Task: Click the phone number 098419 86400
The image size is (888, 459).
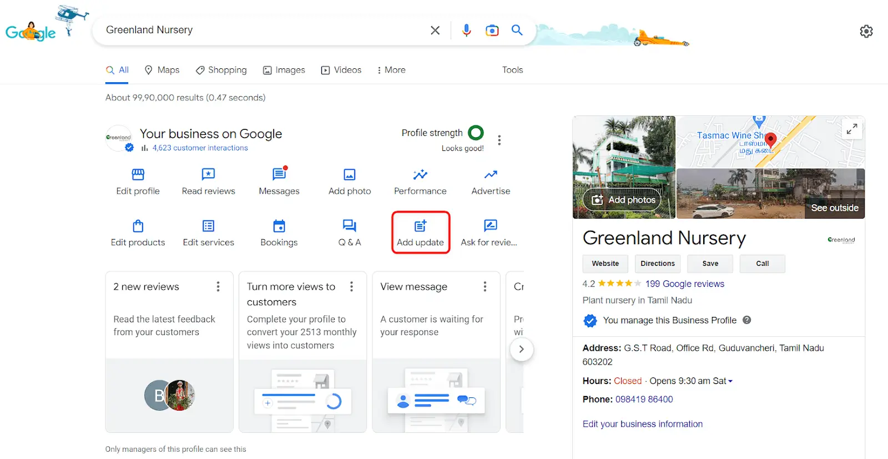Action: pyautogui.click(x=644, y=399)
